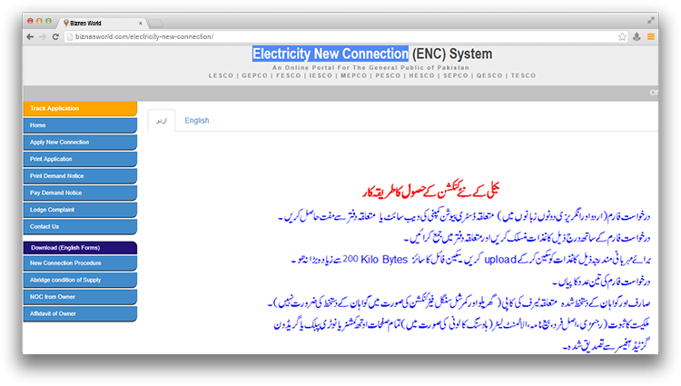The width and height of the screenshot is (681, 386).
Task: Open Track Application in the sidebar
Action: pos(79,108)
